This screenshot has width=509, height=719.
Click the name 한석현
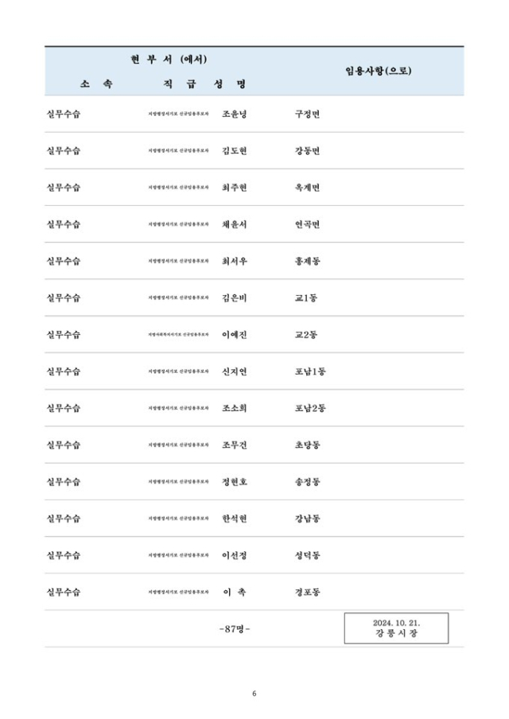(x=235, y=518)
